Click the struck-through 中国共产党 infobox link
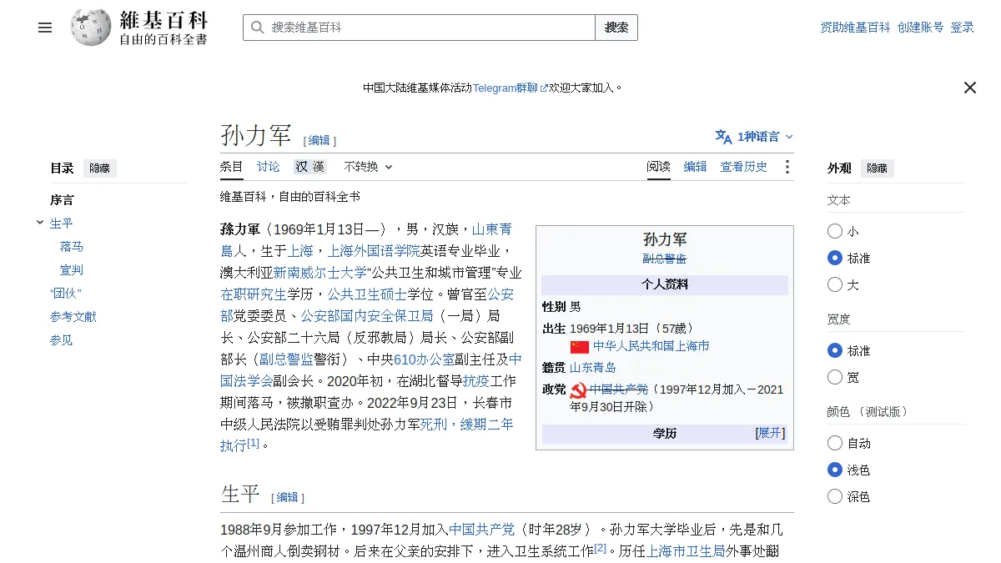This screenshot has height=563, width=1001. coord(619,390)
